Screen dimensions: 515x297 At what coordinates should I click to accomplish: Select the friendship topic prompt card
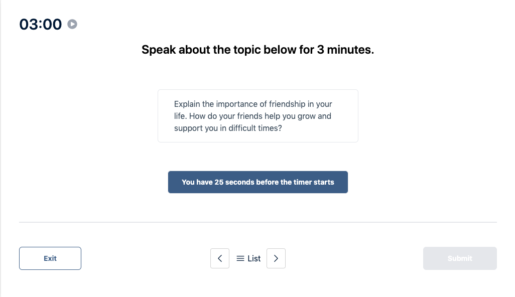pos(257,115)
